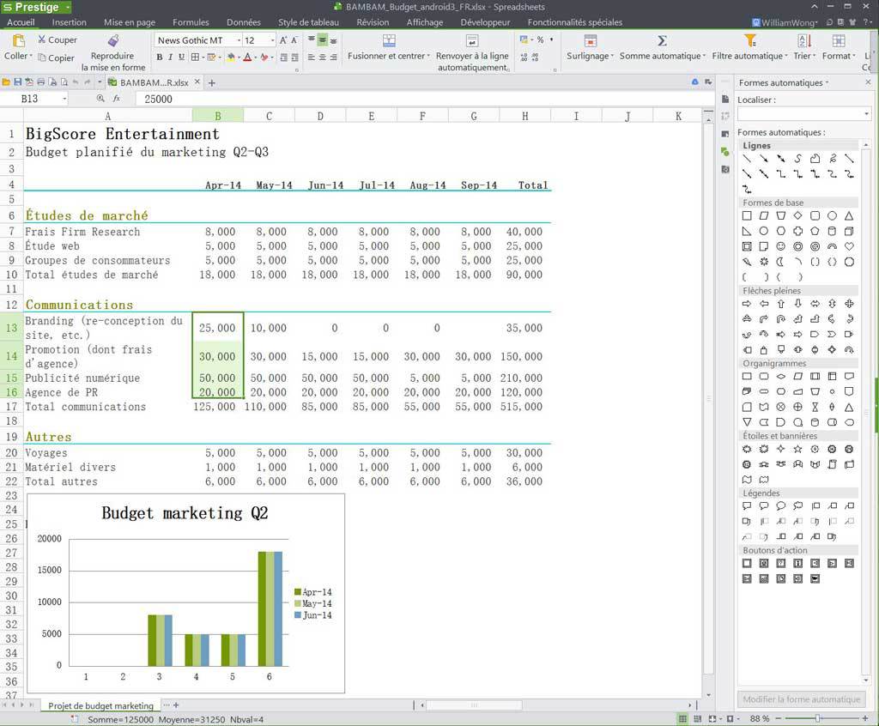Click the font color A swatch
Viewport: 879px width, 726px height.
(x=247, y=57)
